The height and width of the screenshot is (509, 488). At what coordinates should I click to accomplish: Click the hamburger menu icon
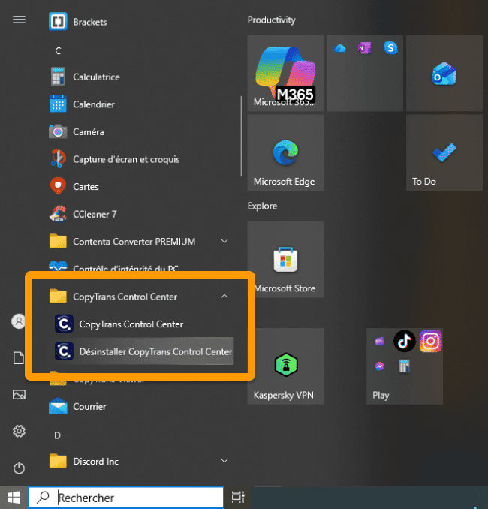coord(19,20)
